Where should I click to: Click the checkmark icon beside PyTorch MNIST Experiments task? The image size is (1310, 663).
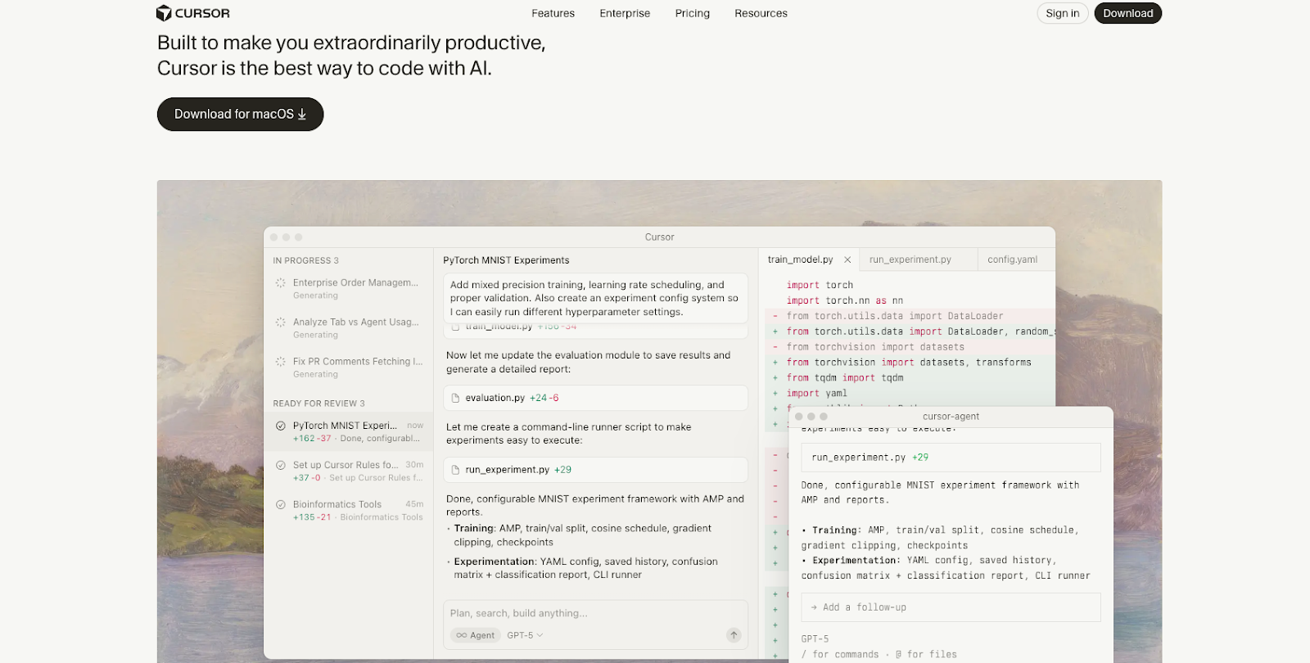pyautogui.click(x=281, y=426)
